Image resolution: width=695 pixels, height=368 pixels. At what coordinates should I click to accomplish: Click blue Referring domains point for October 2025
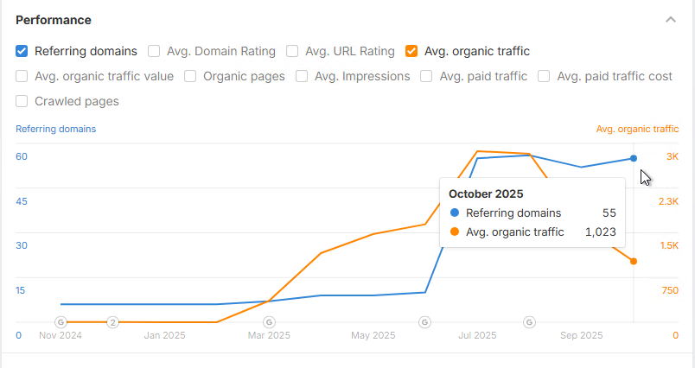point(634,158)
